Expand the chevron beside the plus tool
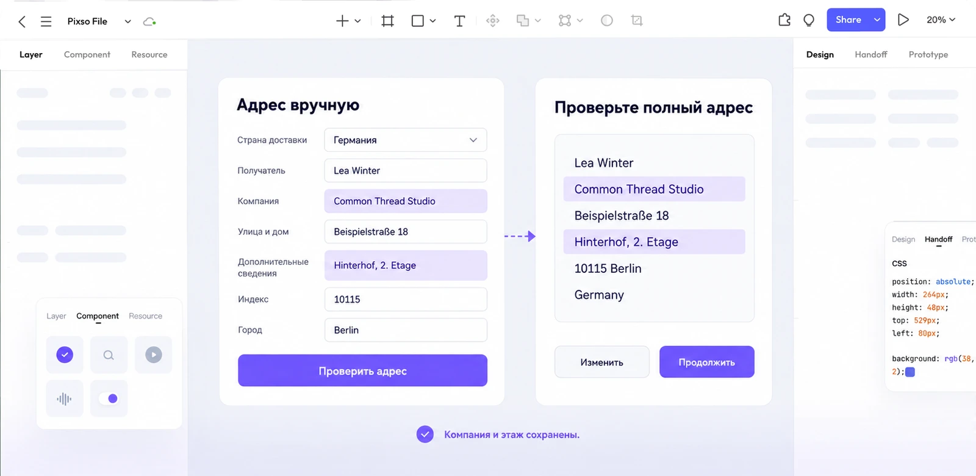The width and height of the screenshot is (976, 476). (357, 21)
